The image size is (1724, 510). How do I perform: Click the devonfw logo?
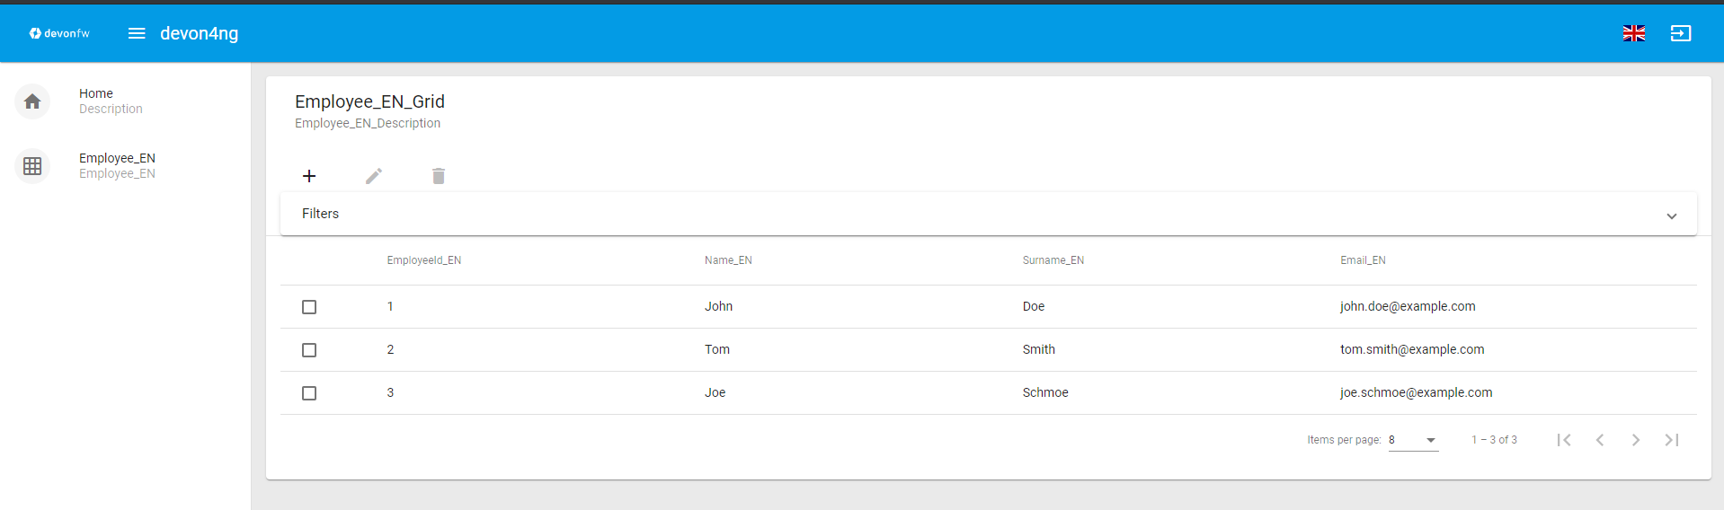click(x=59, y=33)
